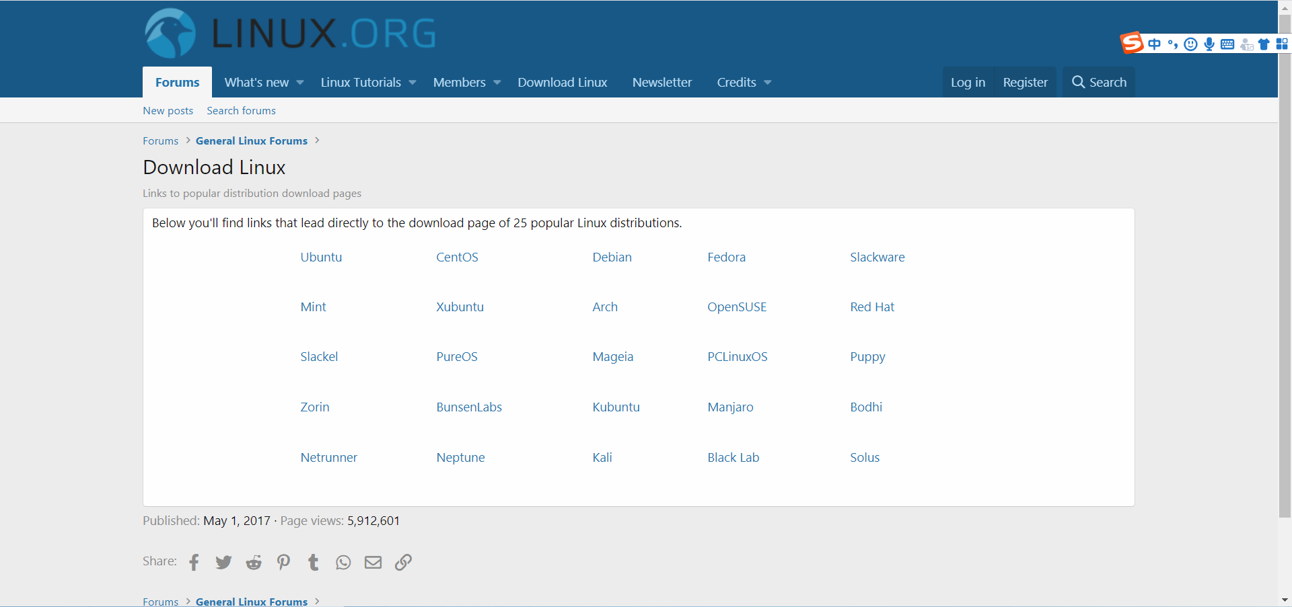Screen dimensions: 1292x607
Task: Open the Search button
Action: [x=1099, y=82]
